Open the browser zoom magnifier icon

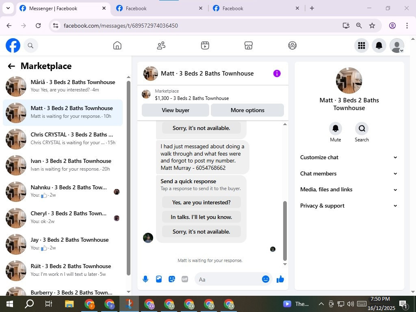[x=359, y=26]
